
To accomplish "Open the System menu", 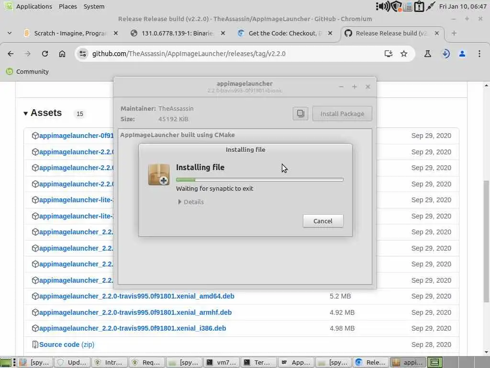I will tap(94, 6).
